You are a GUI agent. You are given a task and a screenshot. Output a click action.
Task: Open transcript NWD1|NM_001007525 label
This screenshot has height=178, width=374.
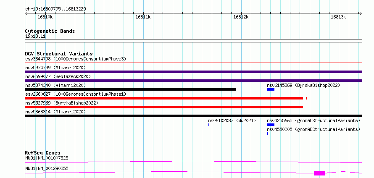[x=47, y=158]
